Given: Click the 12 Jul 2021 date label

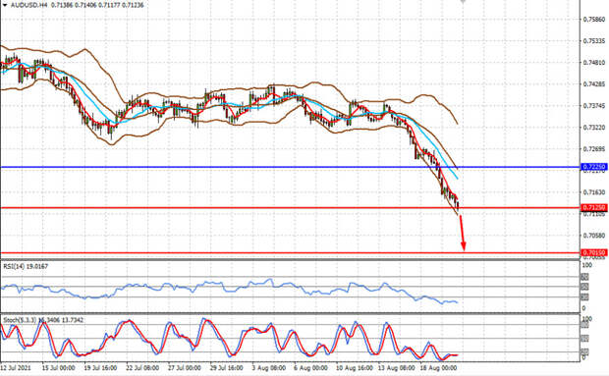Looking at the screenshot, I should [16, 367].
